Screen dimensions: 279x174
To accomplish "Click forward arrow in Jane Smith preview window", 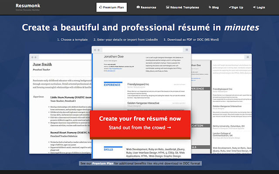I will click(35, 57).
